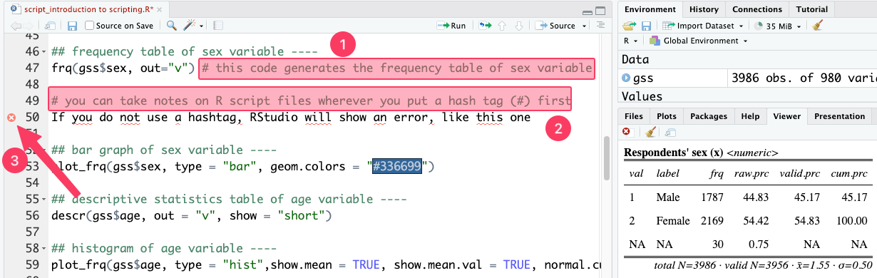
Task: Open the code tools magic wand
Action: pyautogui.click(x=190, y=26)
